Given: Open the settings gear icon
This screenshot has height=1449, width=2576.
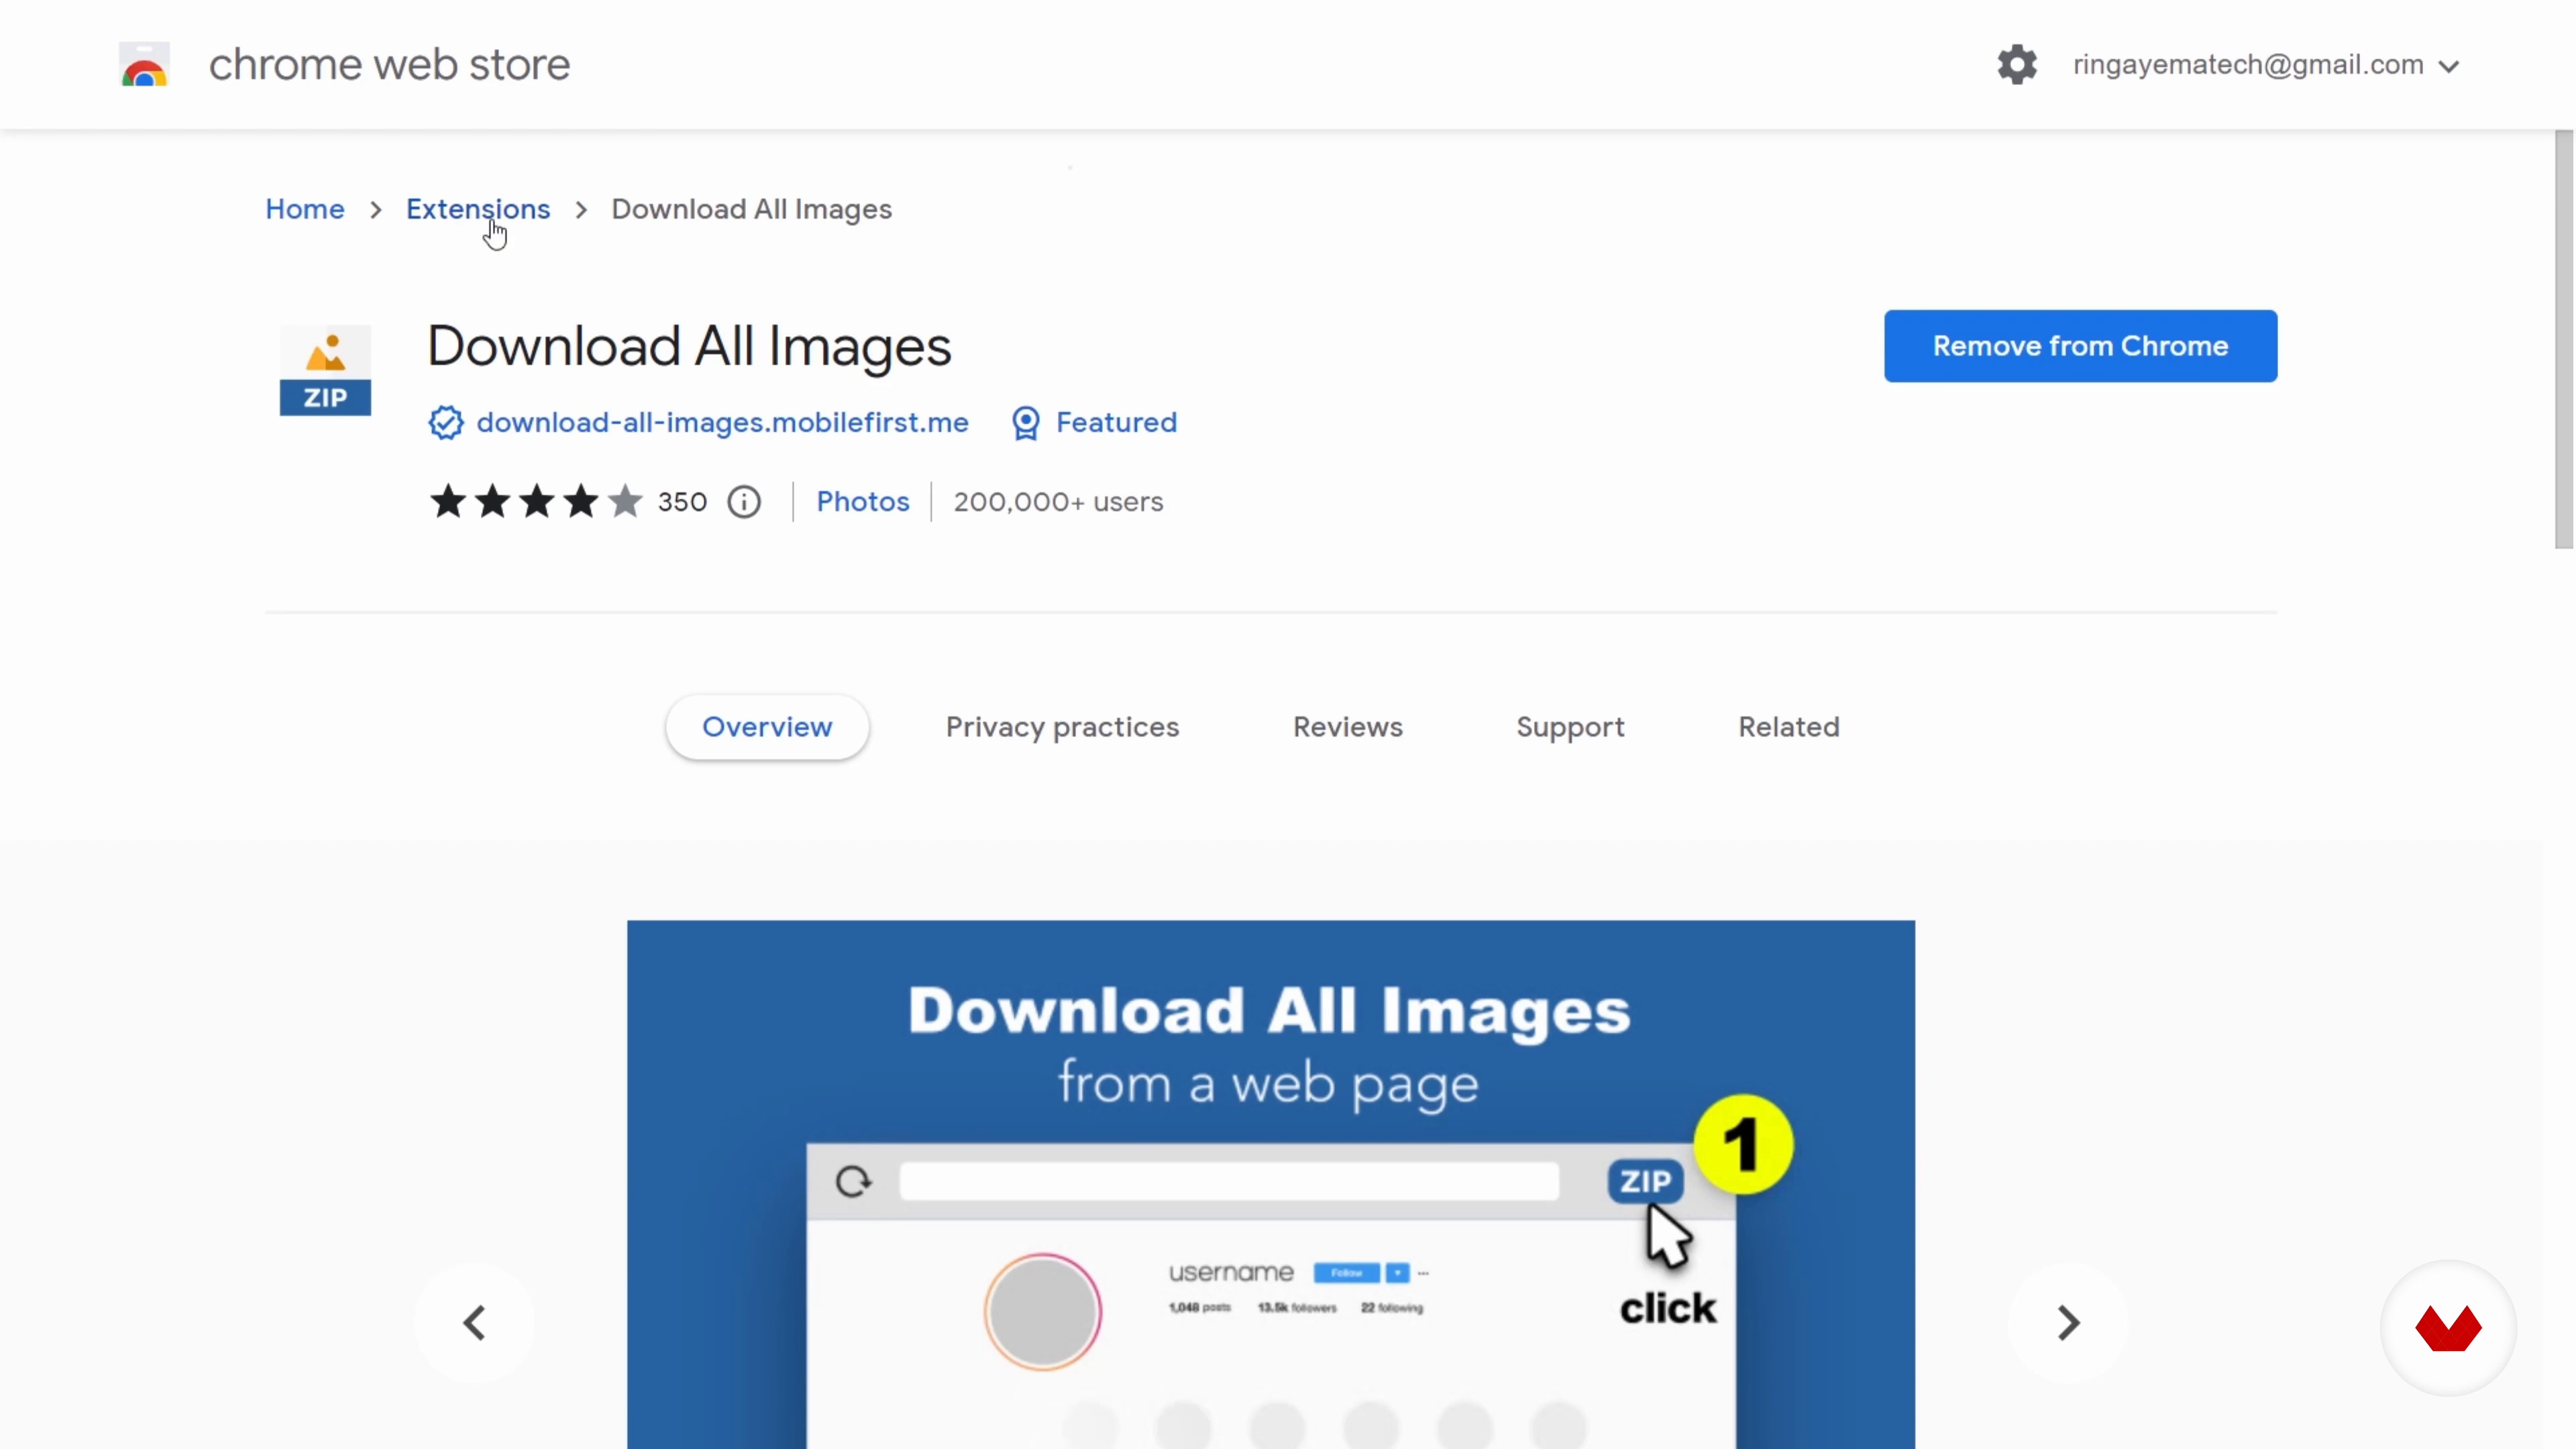Looking at the screenshot, I should [2016, 65].
